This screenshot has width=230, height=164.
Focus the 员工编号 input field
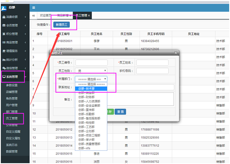[x=92, y=62]
